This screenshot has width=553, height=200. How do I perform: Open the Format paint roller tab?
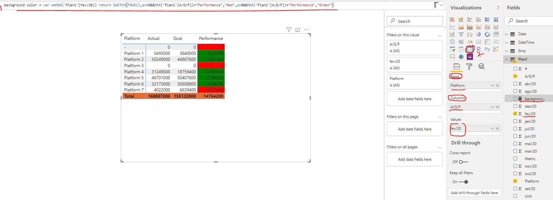coord(469,66)
